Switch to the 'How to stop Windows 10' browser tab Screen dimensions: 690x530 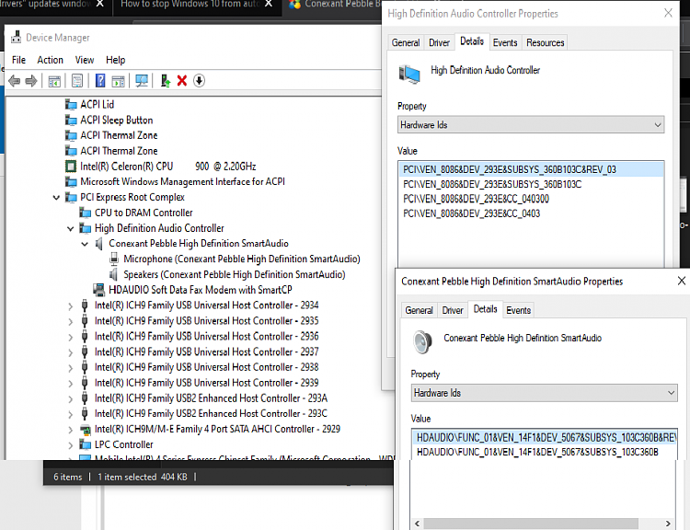click(x=197, y=5)
